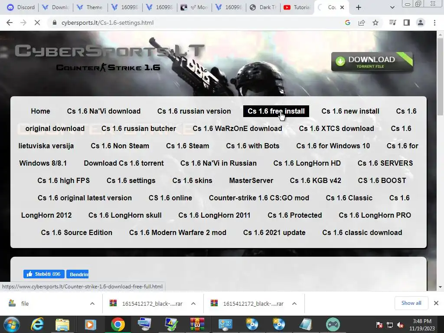Expand options for the 'file' download
The height and width of the screenshot is (333, 444).
[x=92, y=304]
